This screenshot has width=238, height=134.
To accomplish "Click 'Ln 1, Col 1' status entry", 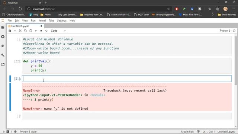I will click(x=209, y=132).
